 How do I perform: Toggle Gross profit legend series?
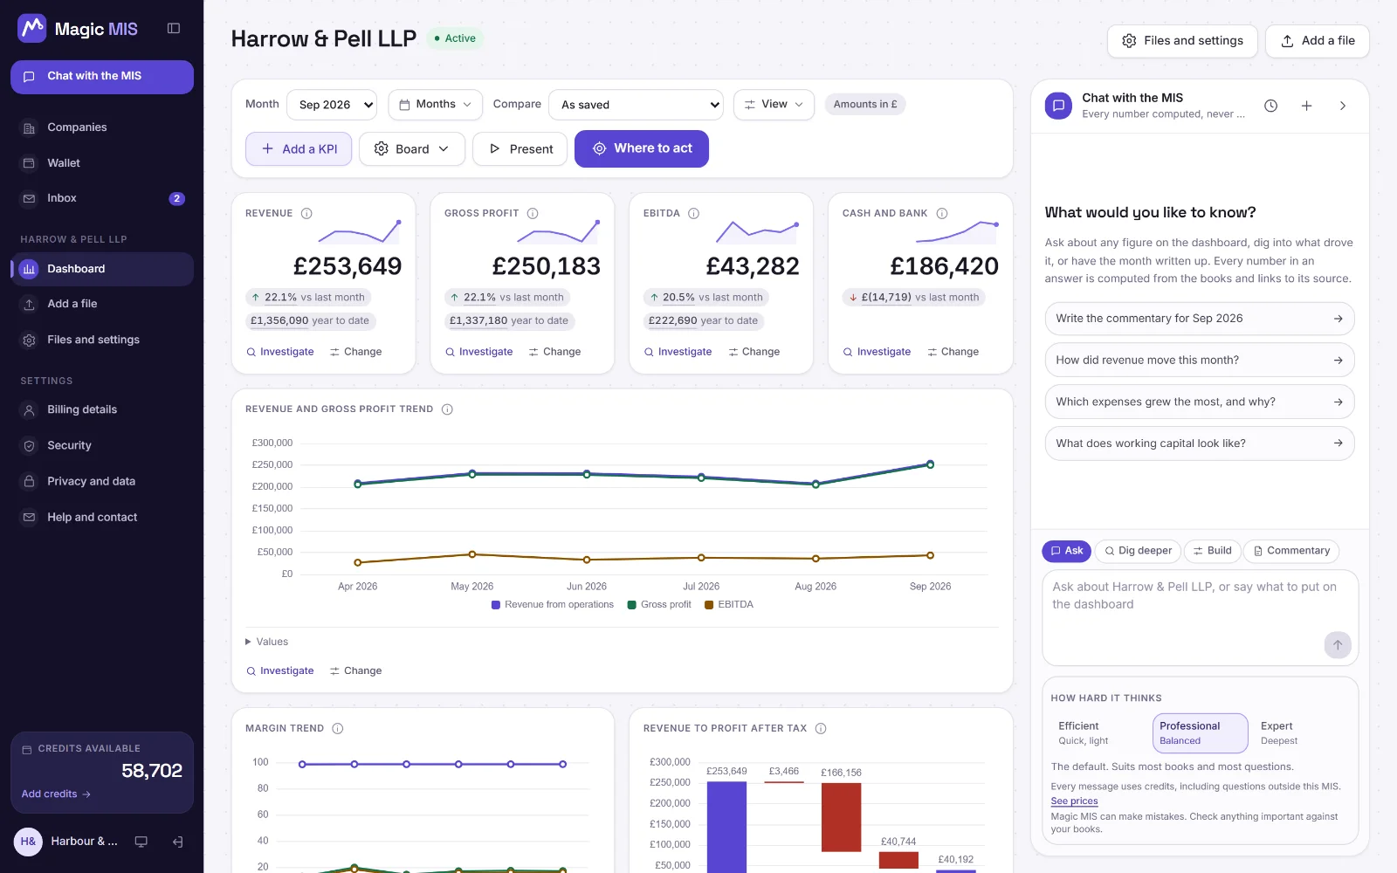coord(659,604)
